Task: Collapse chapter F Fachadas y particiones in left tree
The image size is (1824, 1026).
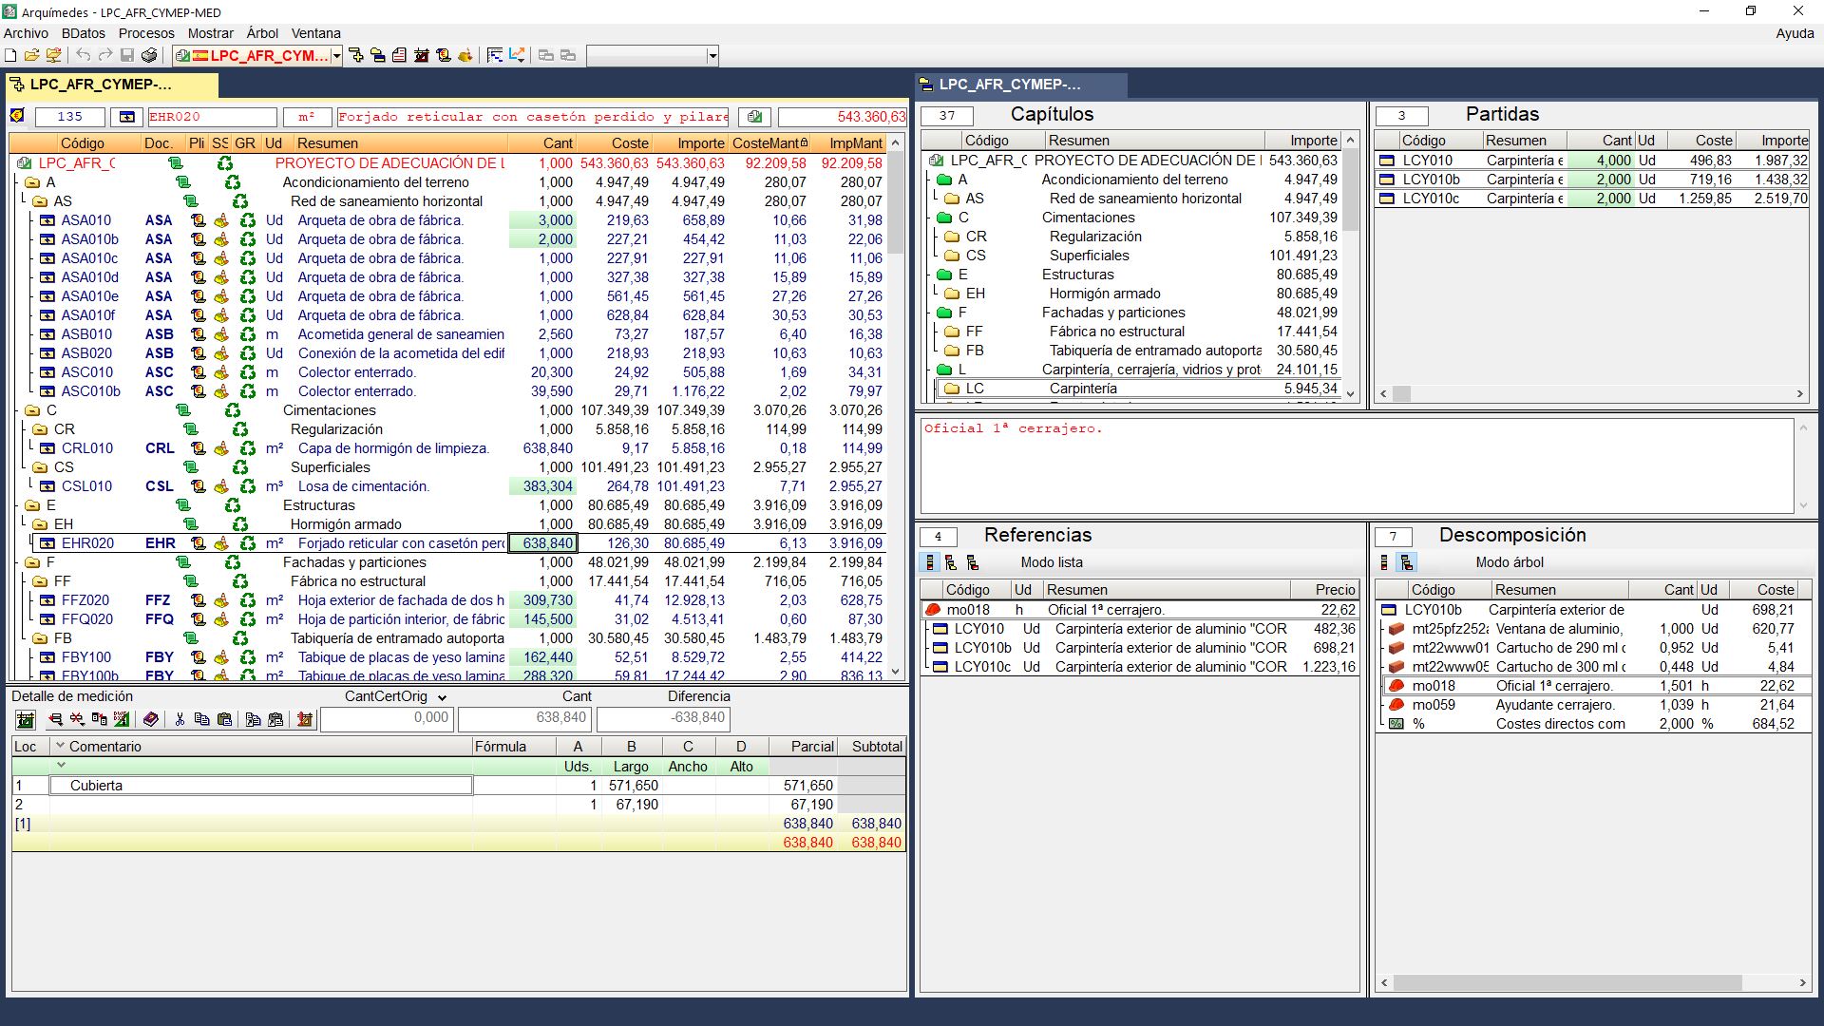Action: [x=31, y=562]
